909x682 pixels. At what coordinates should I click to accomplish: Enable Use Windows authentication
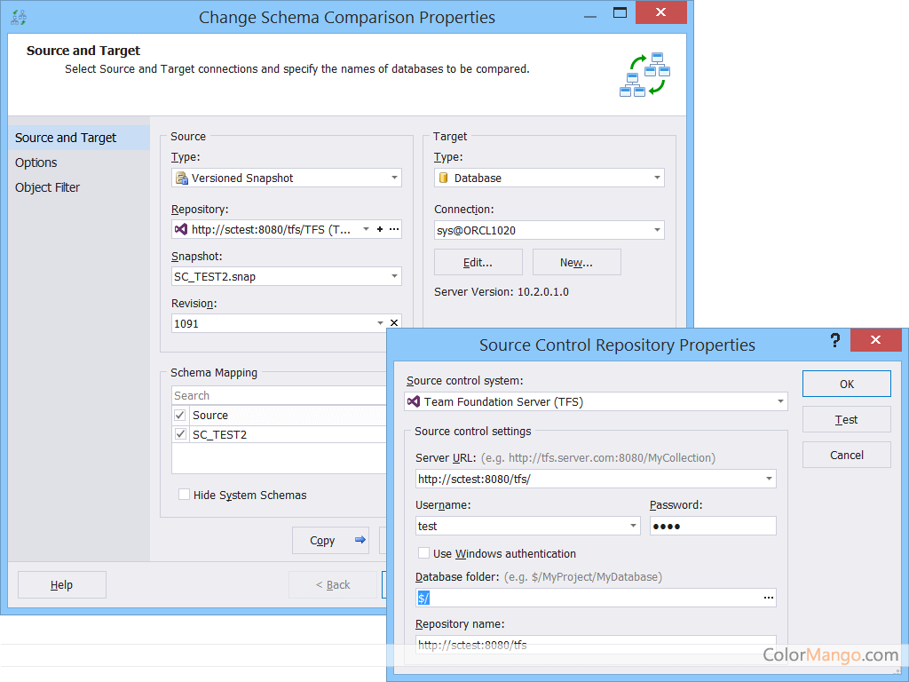point(423,552)
